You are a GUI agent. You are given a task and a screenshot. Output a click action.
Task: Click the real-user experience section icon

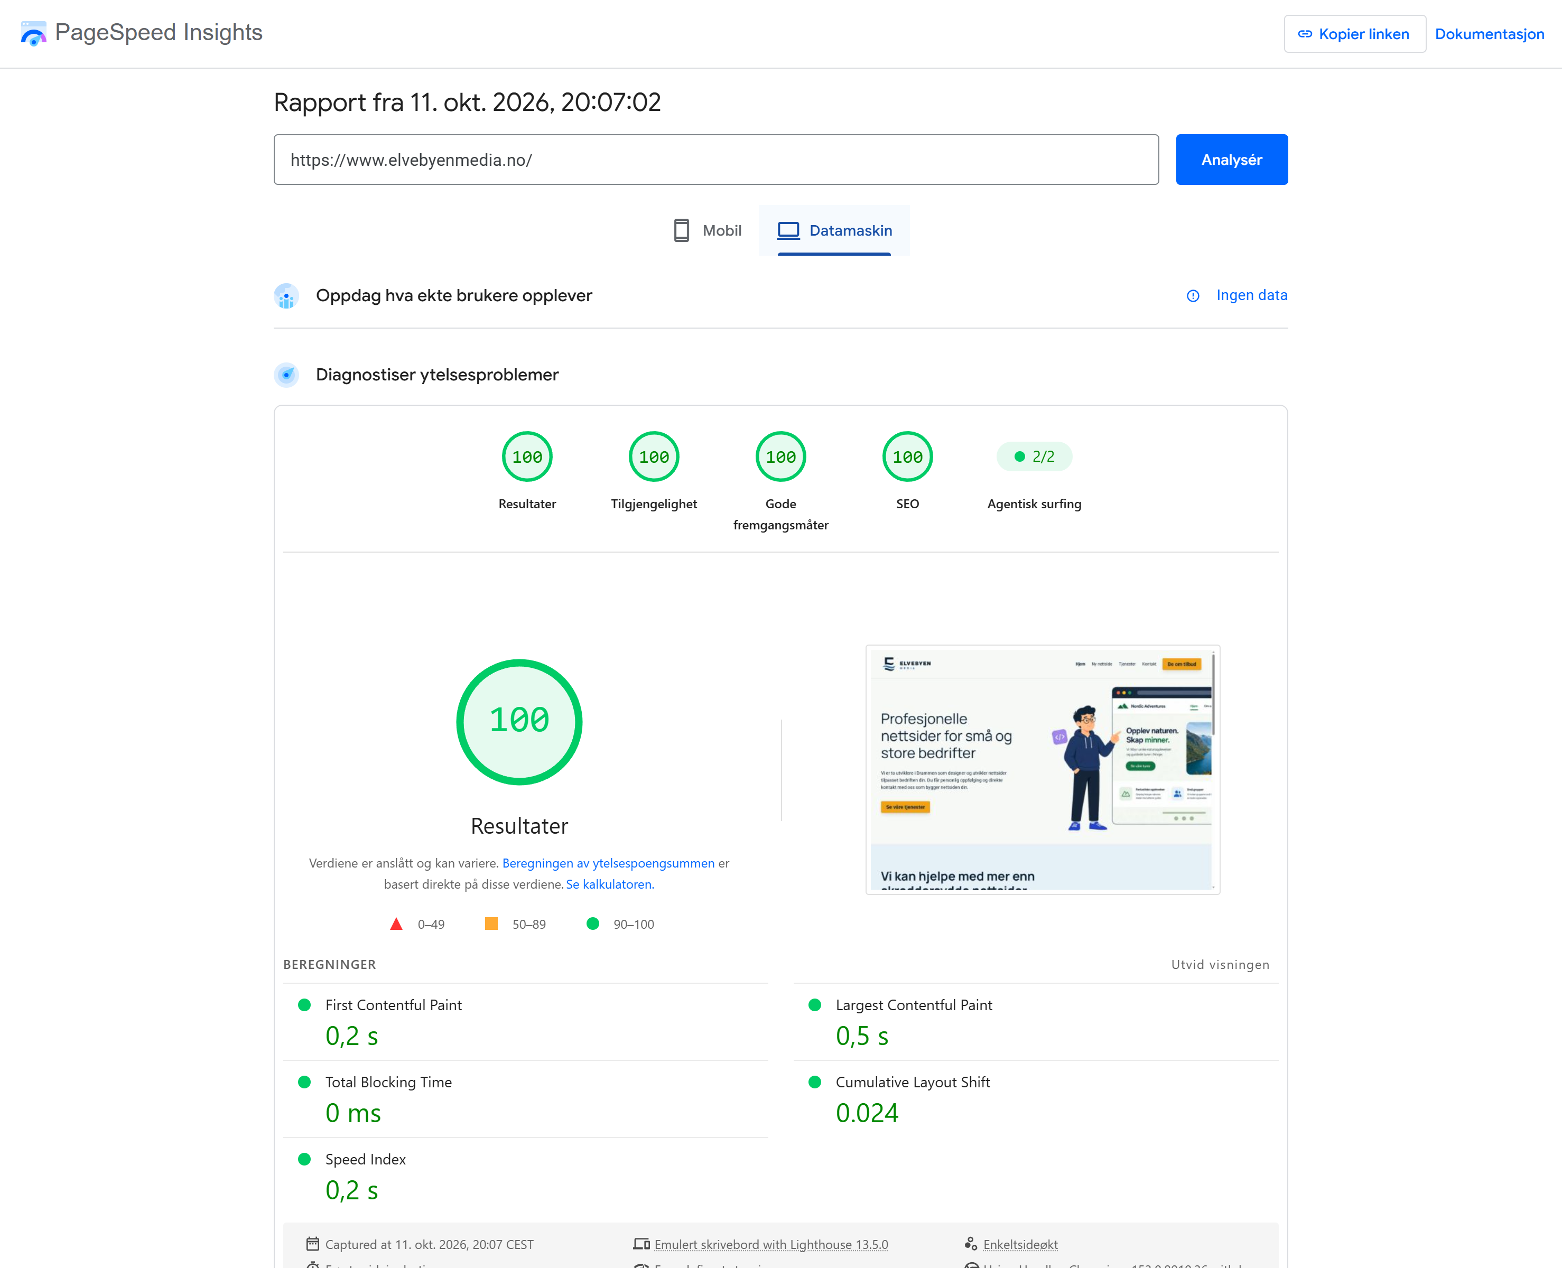[286, 296]
